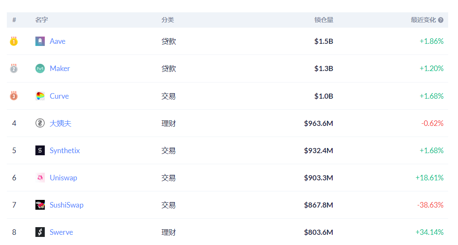This screenshot has width=458, height=245.
Task: Click the Synthetix dark logo icon
Action: (x=40, y=151)
